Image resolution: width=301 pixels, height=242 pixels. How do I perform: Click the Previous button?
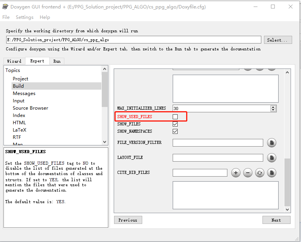pos(128,220)
